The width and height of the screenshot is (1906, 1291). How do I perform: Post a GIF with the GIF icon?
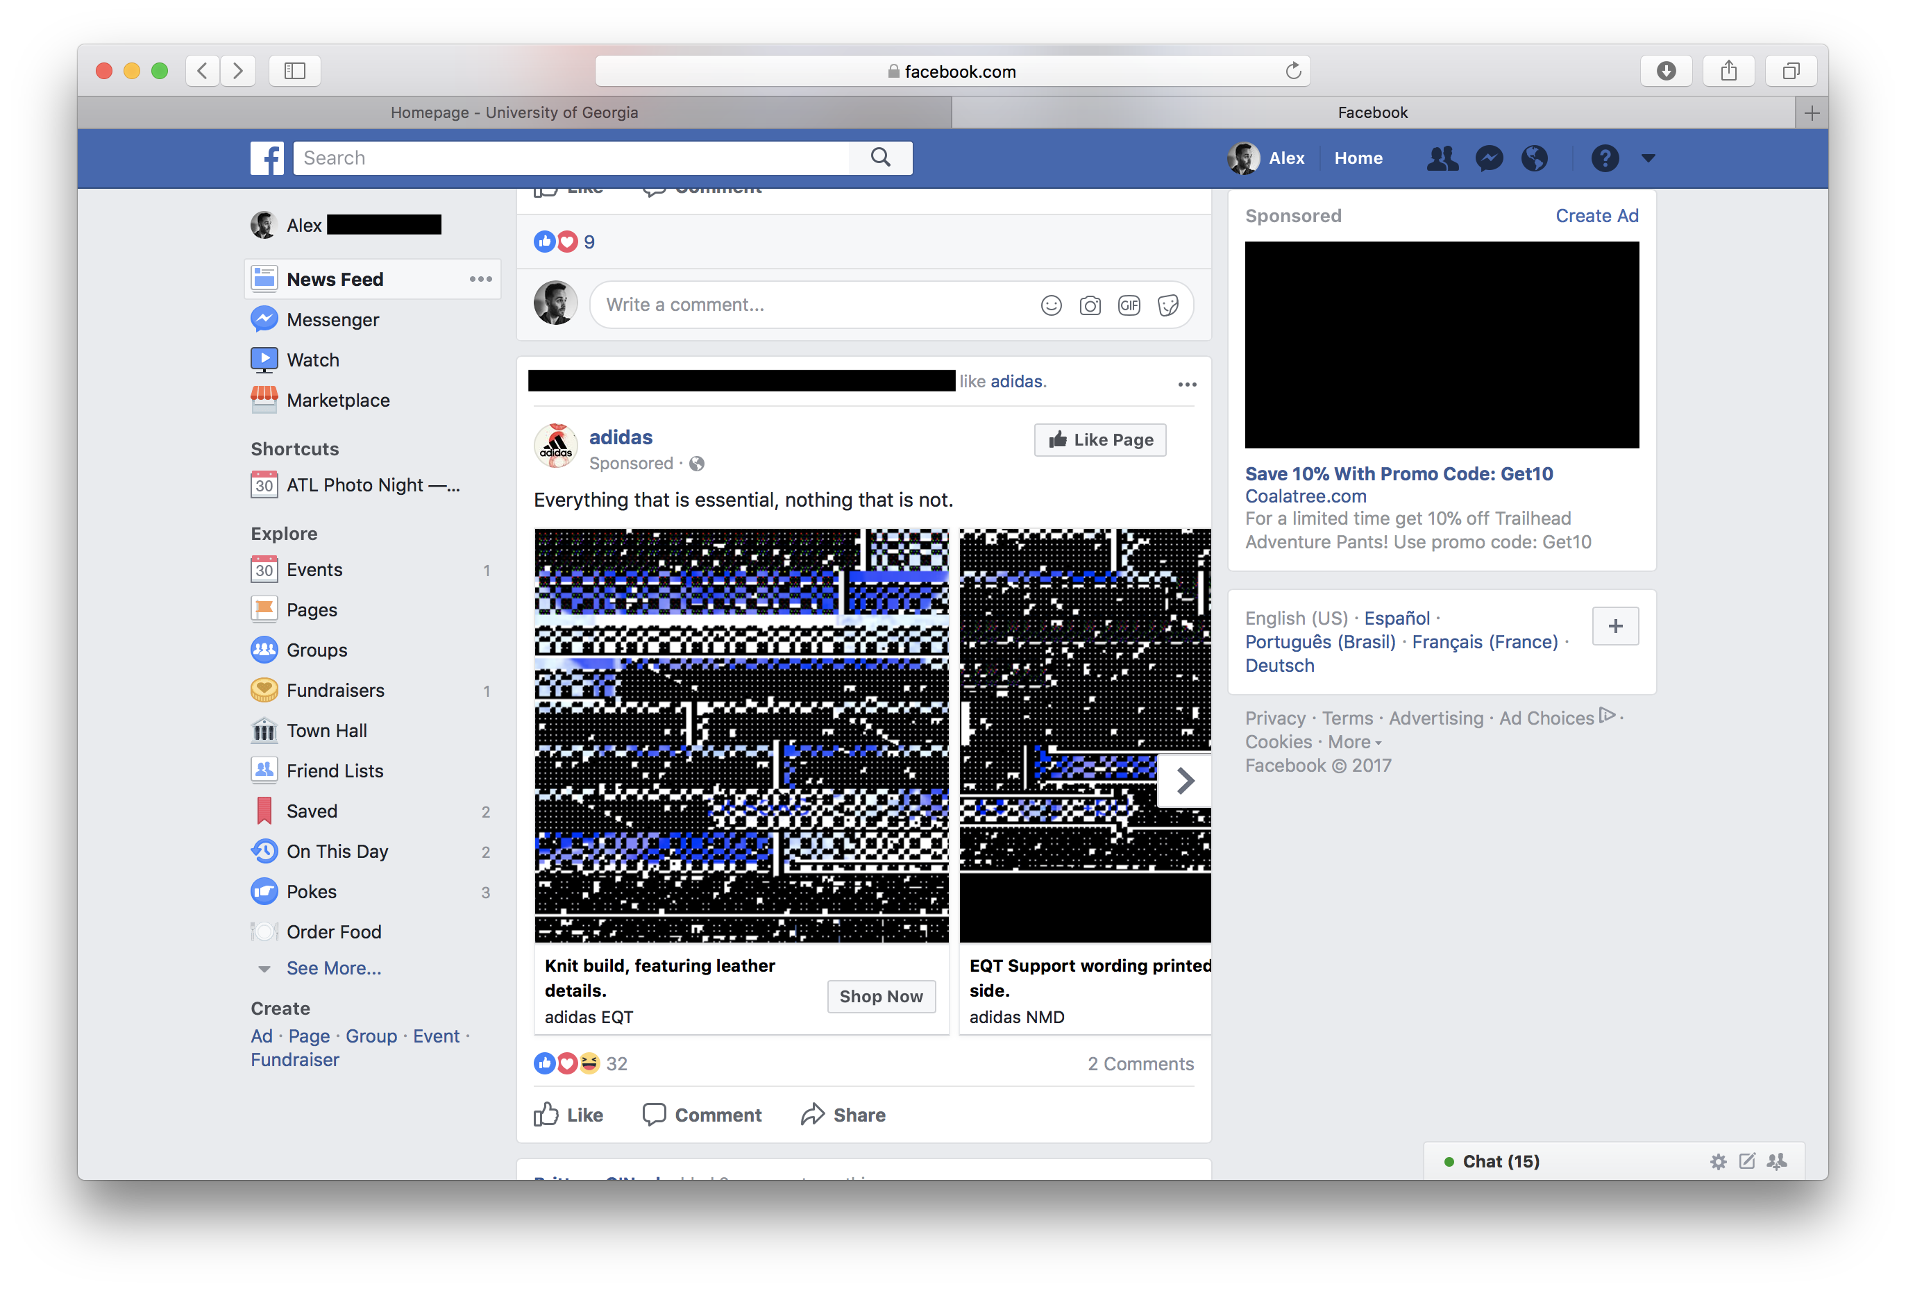[x=1129, y=305]
